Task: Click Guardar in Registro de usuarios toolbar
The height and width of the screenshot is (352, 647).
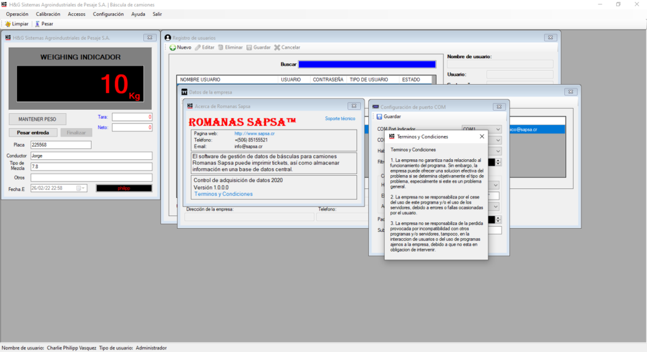Action: coord(258,47)
